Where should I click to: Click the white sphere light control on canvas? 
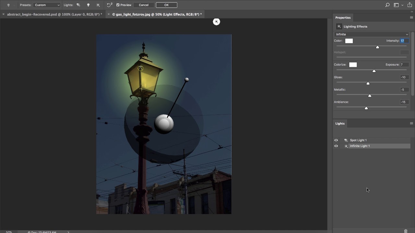[x=164, y=124]
